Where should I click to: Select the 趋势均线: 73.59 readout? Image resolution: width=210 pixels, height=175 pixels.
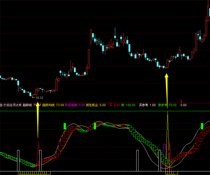tap(53, 105)
